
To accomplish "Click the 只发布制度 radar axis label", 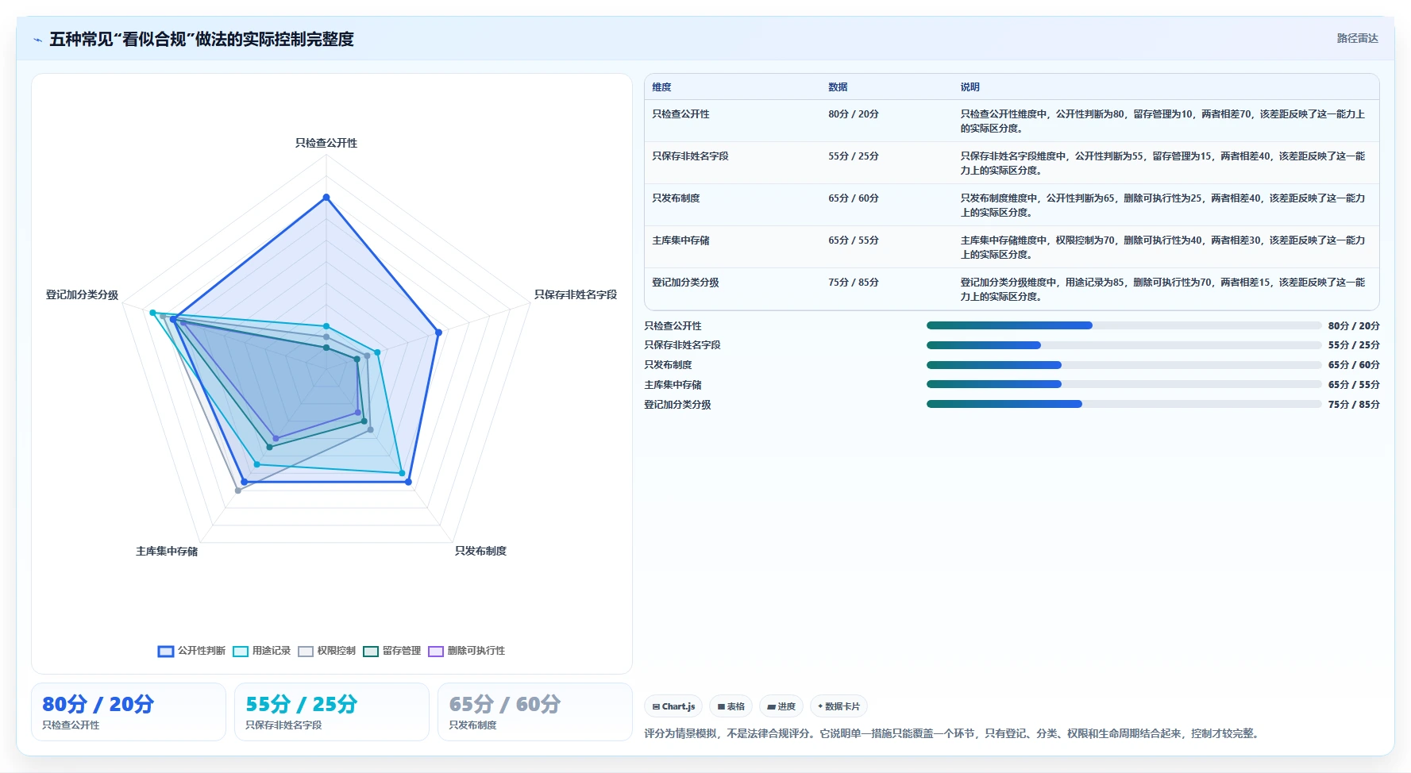I will 480,551.
